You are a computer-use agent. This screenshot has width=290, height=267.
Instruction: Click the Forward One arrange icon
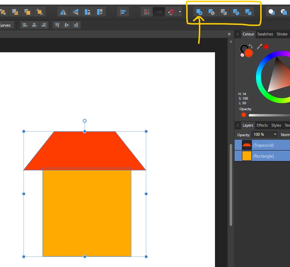click(x=27, y=12)
